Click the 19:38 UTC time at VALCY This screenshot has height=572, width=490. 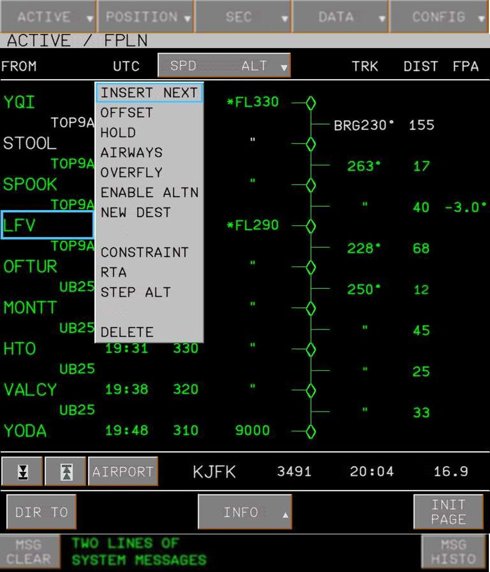point(127,389)
